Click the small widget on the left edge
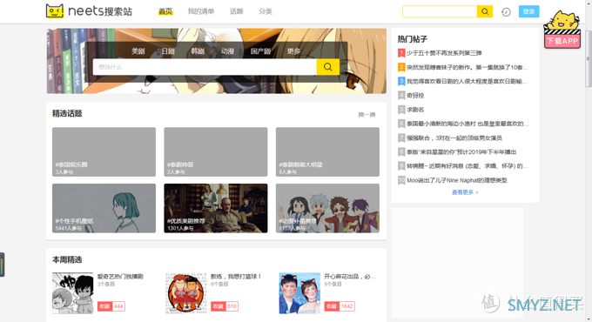Image resolution: width=592 pixels, height=322 pixels. point(2,265)
